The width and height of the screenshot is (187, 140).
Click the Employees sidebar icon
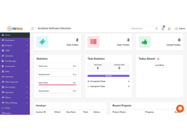pyautogui.click(x=3, y=40)
